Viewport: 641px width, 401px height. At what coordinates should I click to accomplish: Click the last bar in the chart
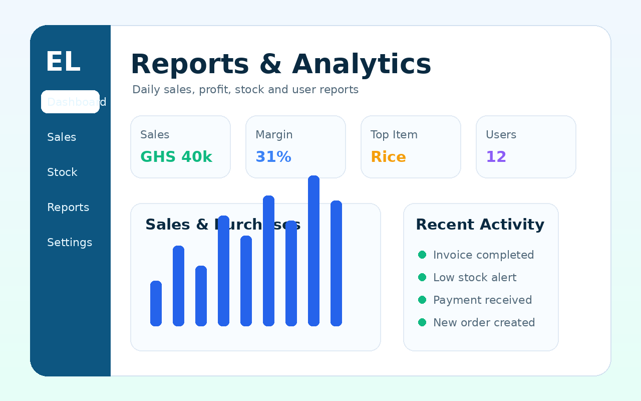click(x=336, y=263)
